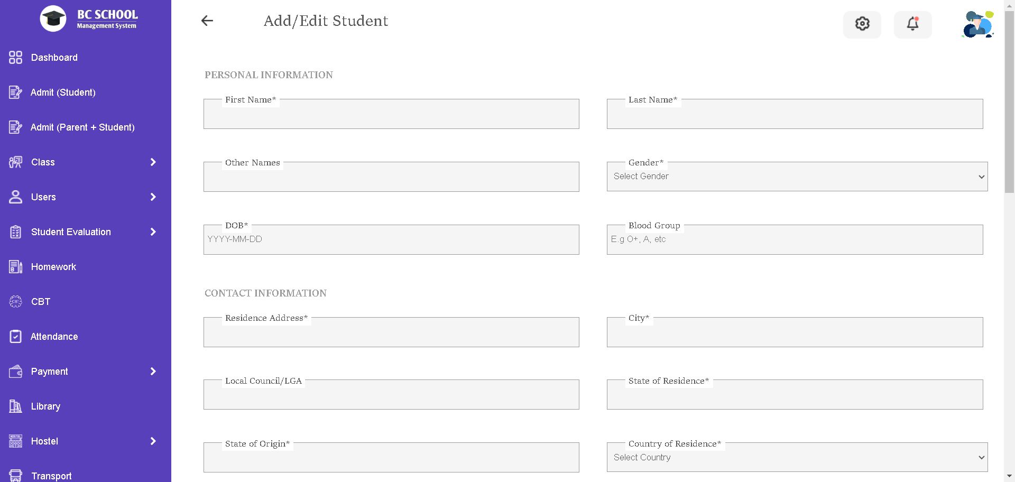Viewport: 1015px width, 482px height.
Task: Click the user profile avatar
Action: (977, 24)
